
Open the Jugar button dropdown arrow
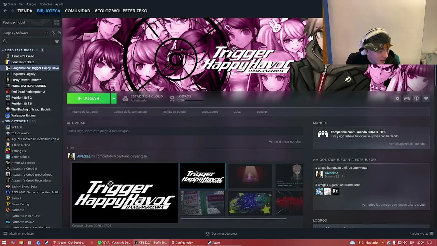114,98
